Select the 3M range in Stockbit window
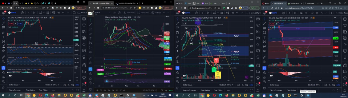This screenshot has height=98, width=348. click(x=109, y=90)
